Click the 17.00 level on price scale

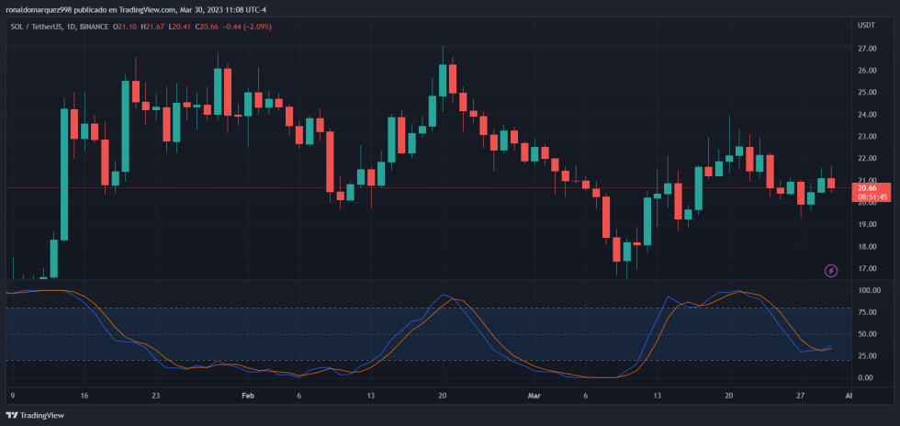click(867, 269)
